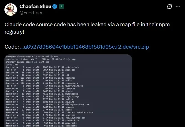Click the entrypoints directory line in listing
This screenshot has width=185, height=127.
(42, 67)
